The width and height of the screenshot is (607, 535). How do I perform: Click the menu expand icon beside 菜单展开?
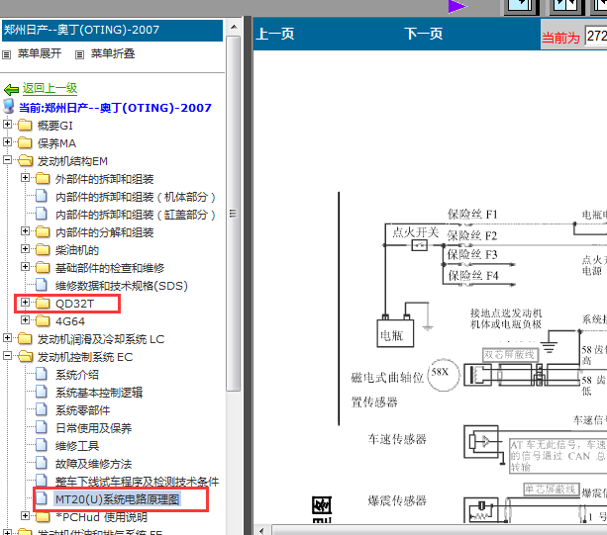[x=7, y=54]
